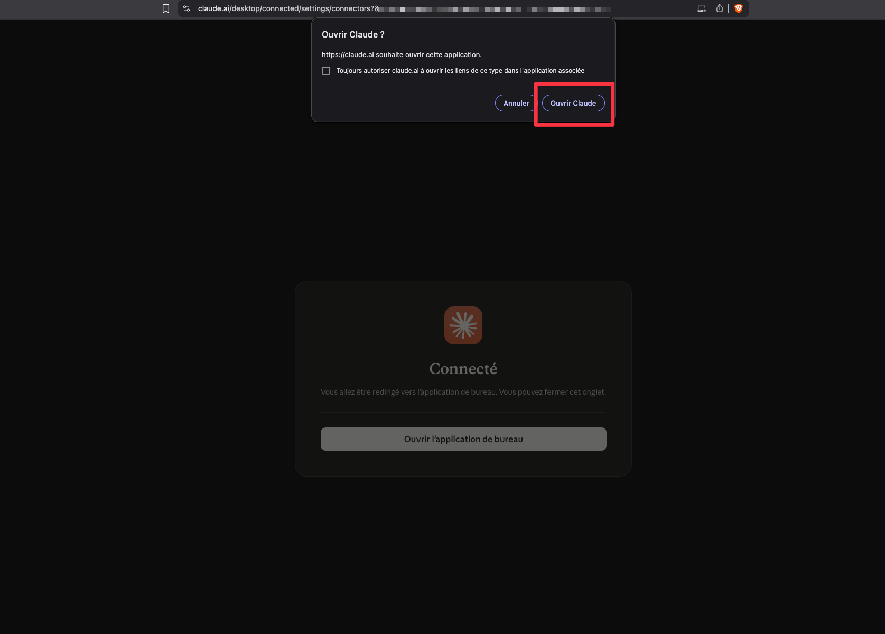Image resolution: width=885 pixels, height=634 pixels.
Task: Check "Toujours autoriser claude.ai" checkbox
Action: (x=326, y=71)
